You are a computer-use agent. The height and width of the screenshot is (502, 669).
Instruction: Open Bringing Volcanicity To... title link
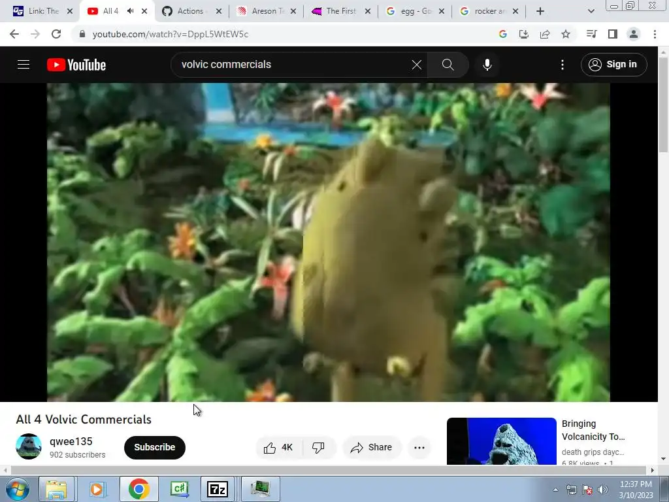click(593, 430)
